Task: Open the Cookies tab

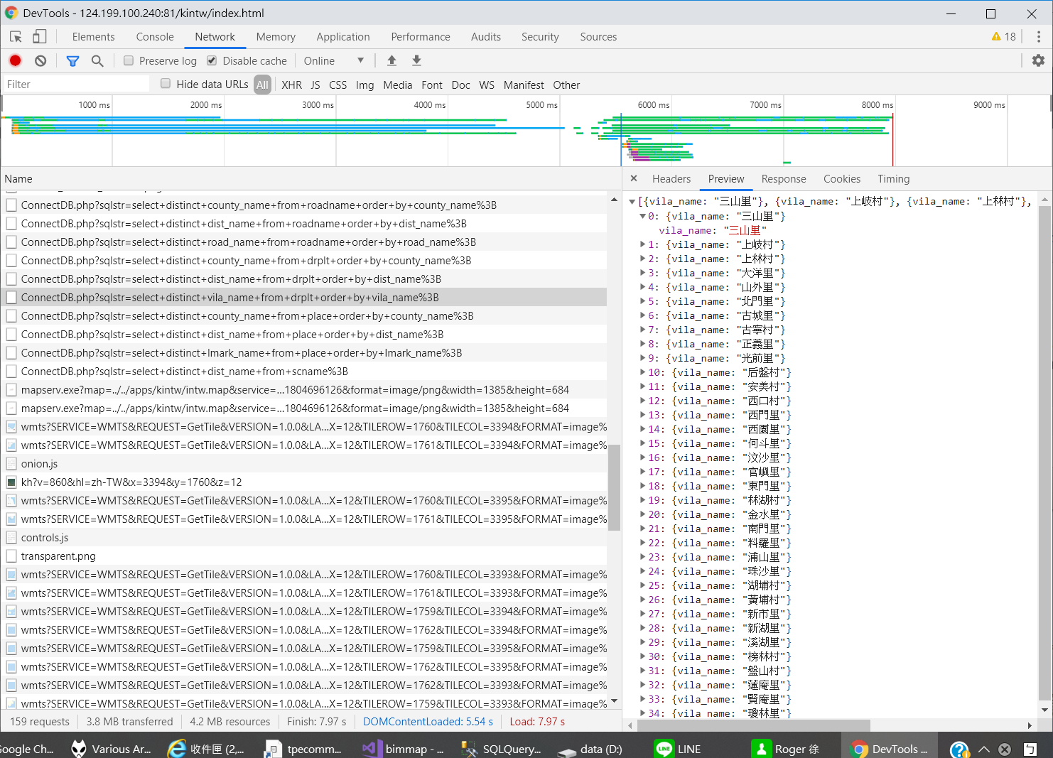Action: [x=842, y=179]
